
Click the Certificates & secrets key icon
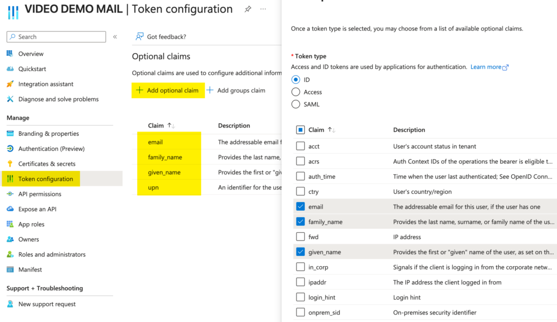coord(10,163)
